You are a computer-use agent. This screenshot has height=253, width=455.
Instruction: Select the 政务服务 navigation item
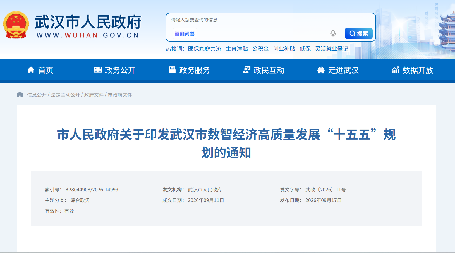click(x=189, y=70)
